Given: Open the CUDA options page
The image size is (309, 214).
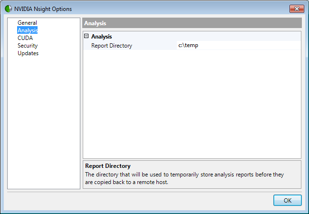Looking at the screenshot, I should 25,38.
